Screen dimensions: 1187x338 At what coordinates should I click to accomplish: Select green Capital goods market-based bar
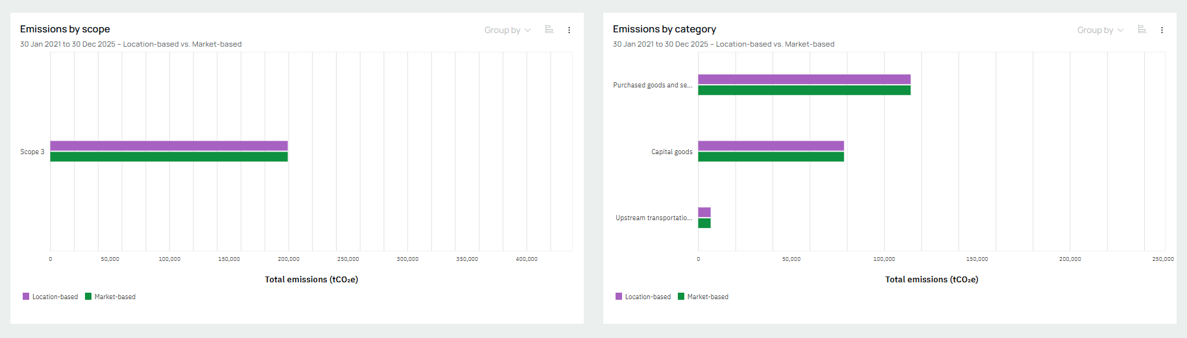[x=771, y=157]
